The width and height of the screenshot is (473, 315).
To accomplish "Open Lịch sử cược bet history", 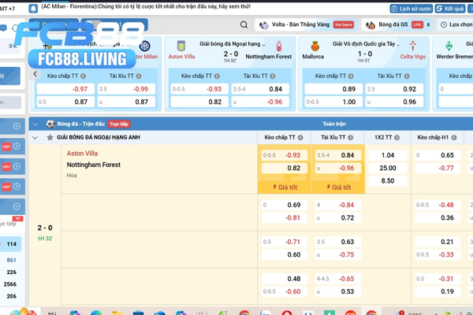I will (412, 9).
